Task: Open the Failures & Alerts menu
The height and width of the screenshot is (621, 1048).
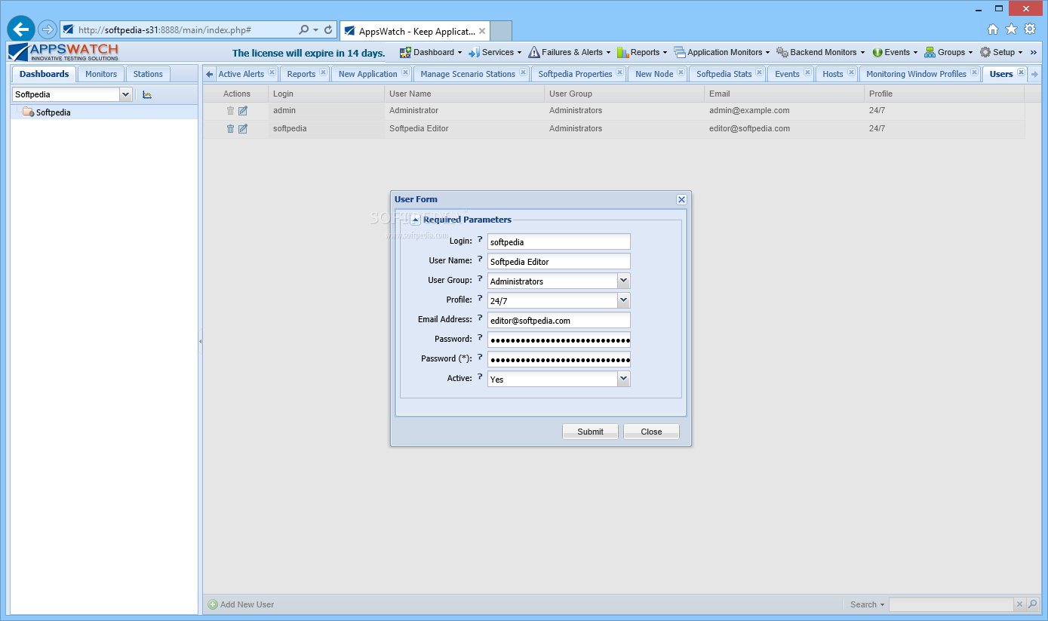Action: pyautogui.click(x=570, y=52)
